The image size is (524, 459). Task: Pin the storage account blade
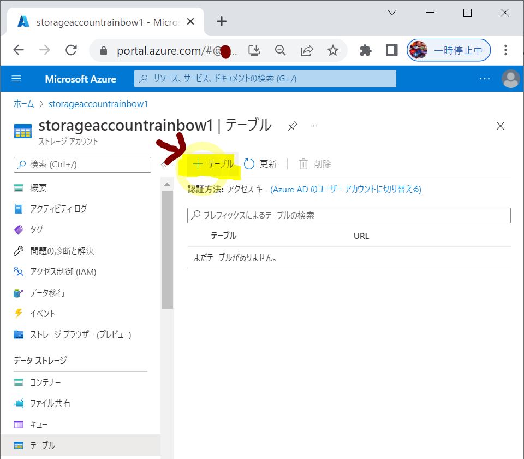tap(293, 126)
